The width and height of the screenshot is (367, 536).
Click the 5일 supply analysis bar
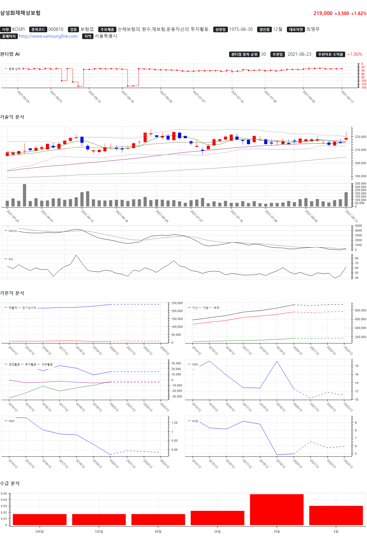tap(336, 515)
